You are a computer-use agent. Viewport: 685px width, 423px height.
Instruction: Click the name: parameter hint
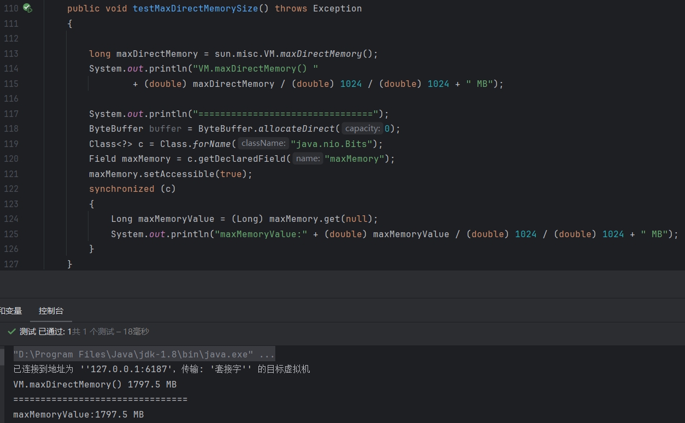pos(308,158)
